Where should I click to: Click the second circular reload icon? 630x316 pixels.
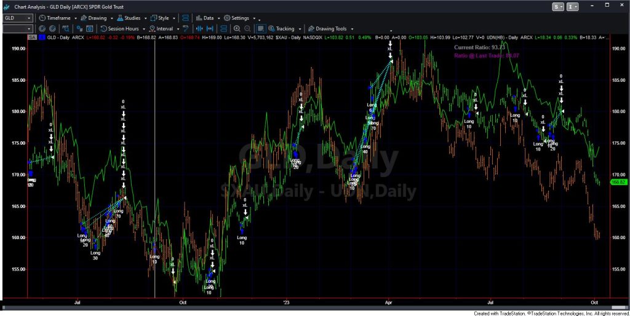52,29
